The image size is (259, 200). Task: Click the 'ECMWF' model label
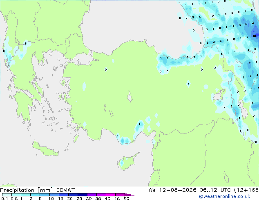(66, 190)
